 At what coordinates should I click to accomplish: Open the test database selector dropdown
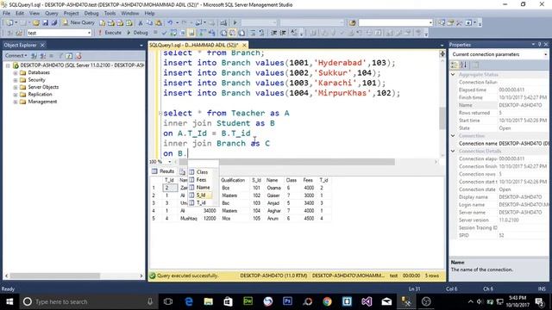(x=89, y=33)
